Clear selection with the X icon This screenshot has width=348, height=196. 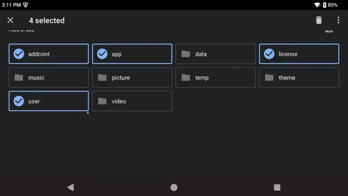click(x=11, y=20)
